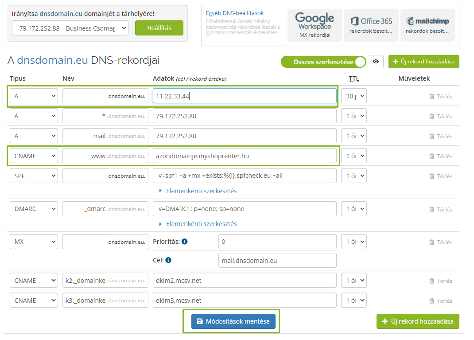Click Új rekord hozzáadása at the top
Viewport: 474px width, 340px height.
click(423, 62)
